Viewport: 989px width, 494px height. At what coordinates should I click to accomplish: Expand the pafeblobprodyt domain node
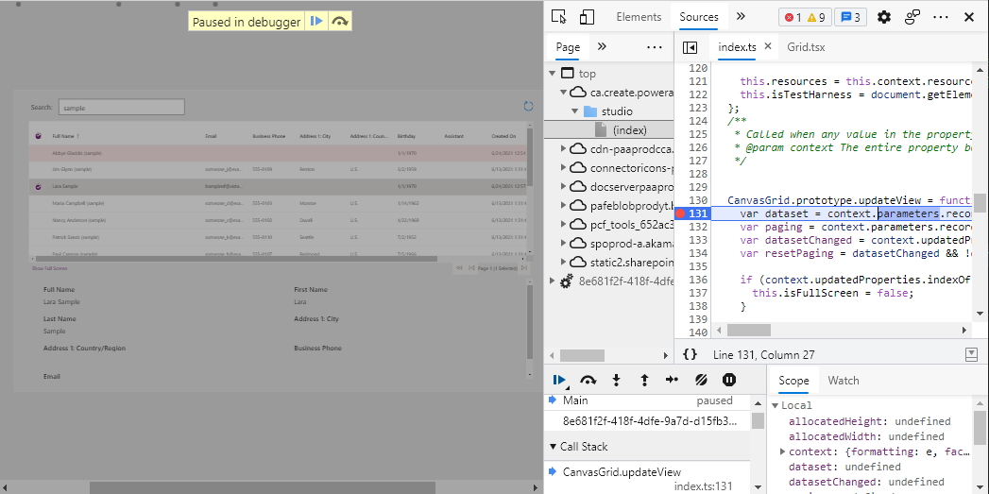tap(564, 206)
